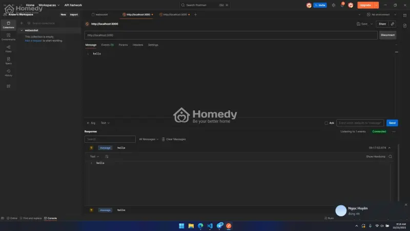410x231 pixels.
Task: Click the Online status indicator
Action: pos(12,218)
